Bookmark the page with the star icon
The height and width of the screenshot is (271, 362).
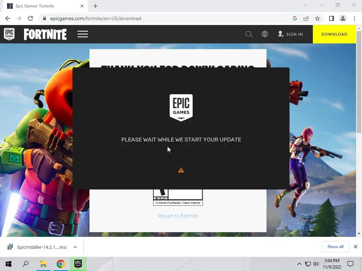[x=317, y=18]
